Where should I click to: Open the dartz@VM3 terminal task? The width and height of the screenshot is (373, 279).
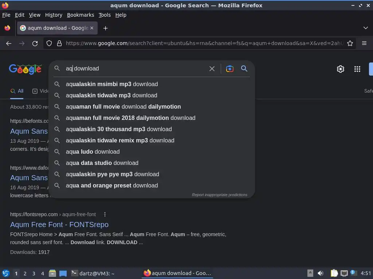pos(93,274)
